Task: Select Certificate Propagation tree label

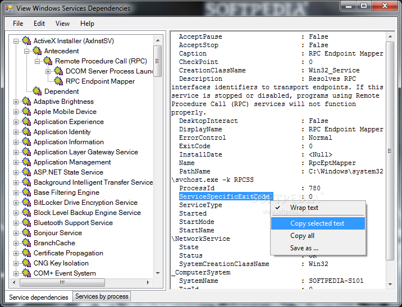Action: pyautogui.click(x=68, y=253)
